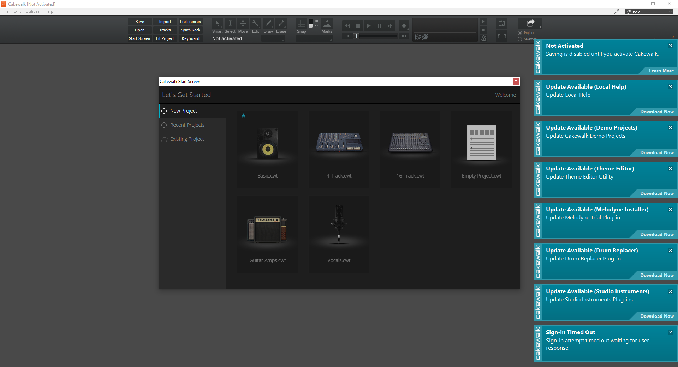Image resolution: width=678 pixels, height=367 pixels.
Task: Open Preferences
Action: click(190, 22)
